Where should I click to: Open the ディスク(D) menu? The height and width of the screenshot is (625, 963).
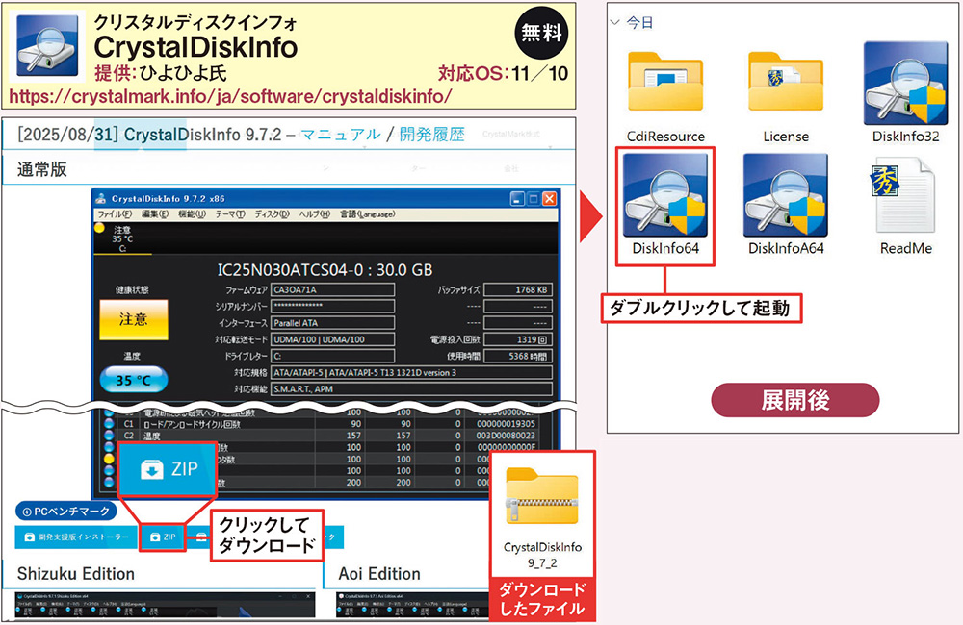point(273,214)
